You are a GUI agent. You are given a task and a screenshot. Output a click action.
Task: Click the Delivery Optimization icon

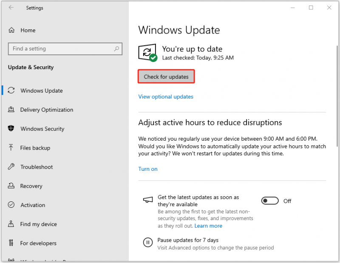coord(11,110)
